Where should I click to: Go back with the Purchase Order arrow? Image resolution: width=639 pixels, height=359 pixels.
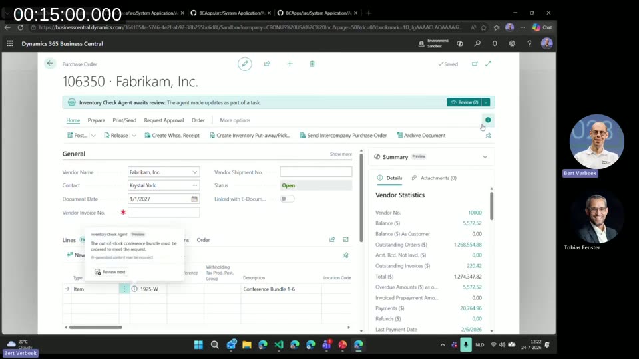tap(50, 64)
